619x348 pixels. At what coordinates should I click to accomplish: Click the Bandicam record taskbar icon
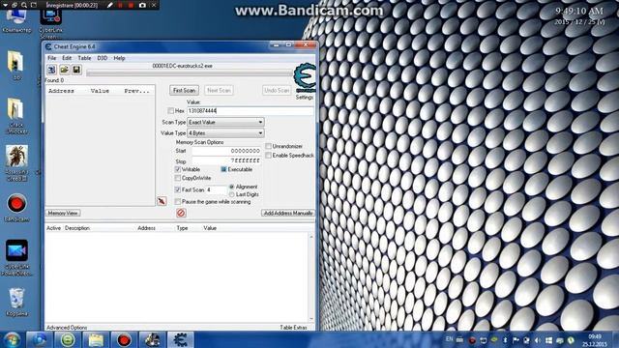pyautogui.click(x=124, y=339)
